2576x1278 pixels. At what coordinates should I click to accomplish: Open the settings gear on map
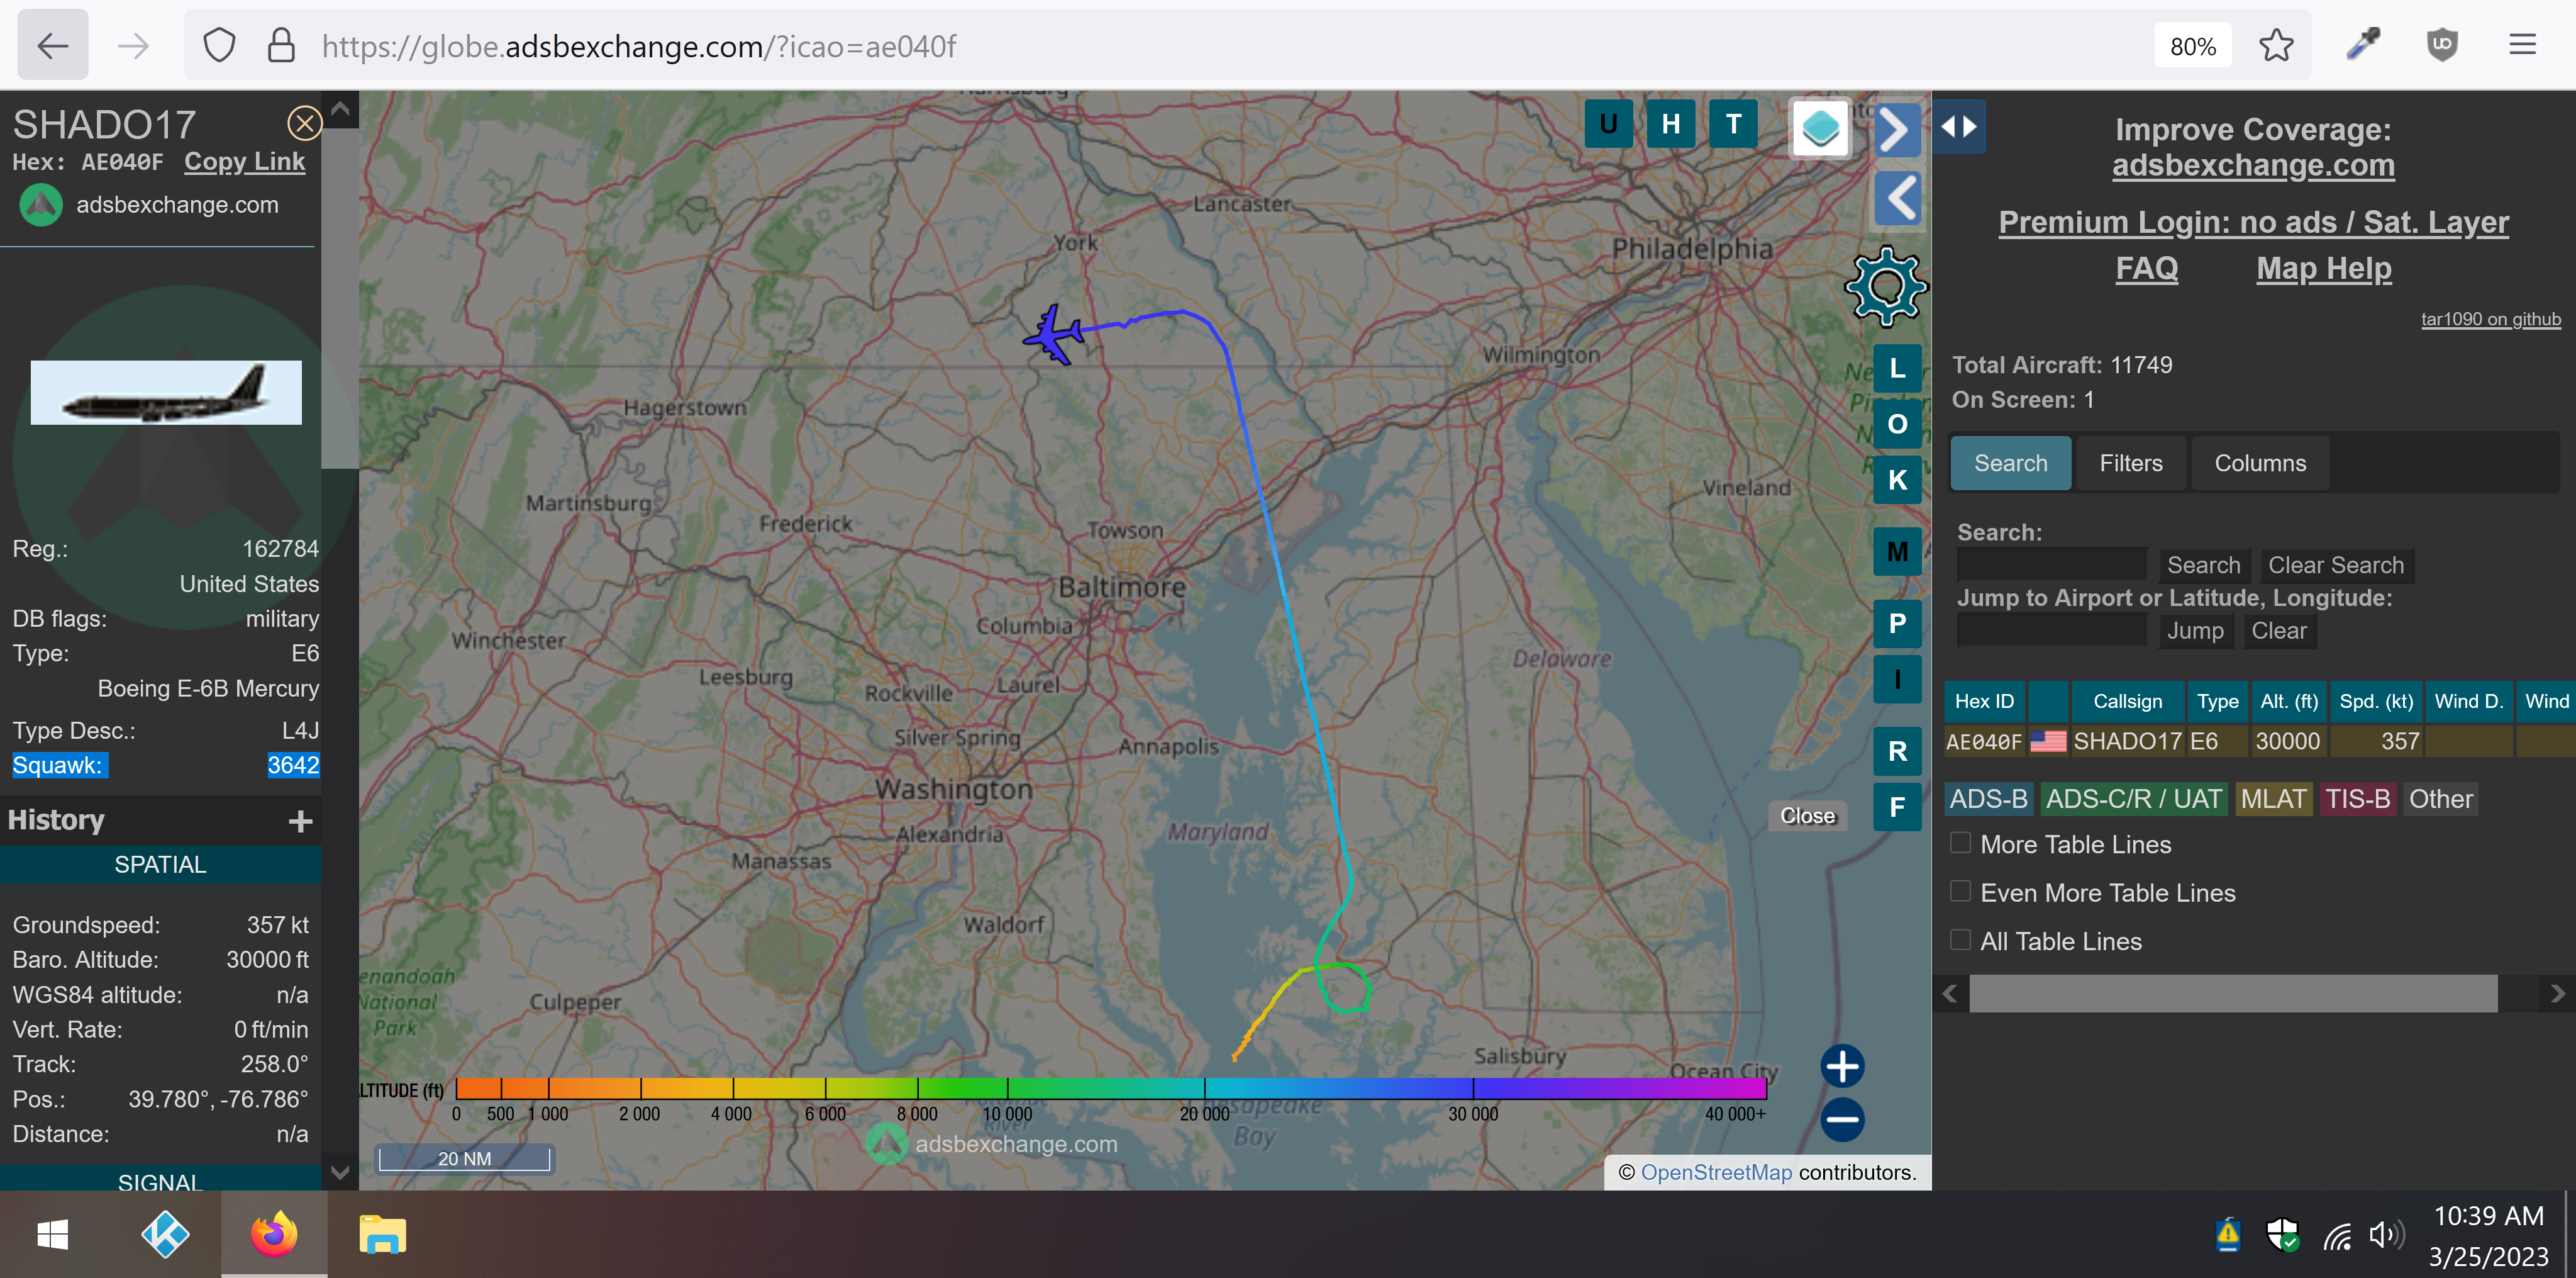click(x=1885, y=287)
